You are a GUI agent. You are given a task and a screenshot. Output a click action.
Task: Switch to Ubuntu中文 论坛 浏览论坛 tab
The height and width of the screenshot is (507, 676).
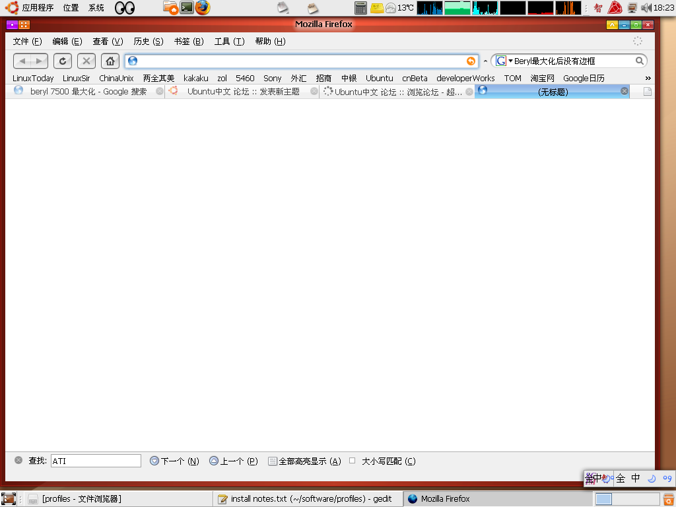[x=398, y=92]
